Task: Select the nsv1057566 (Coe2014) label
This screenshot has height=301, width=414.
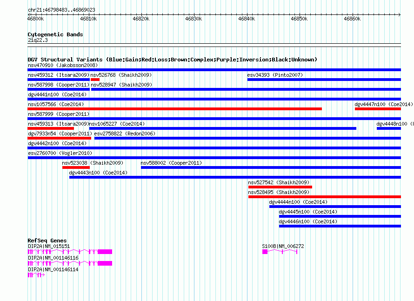Action: (x=56, y=104)
